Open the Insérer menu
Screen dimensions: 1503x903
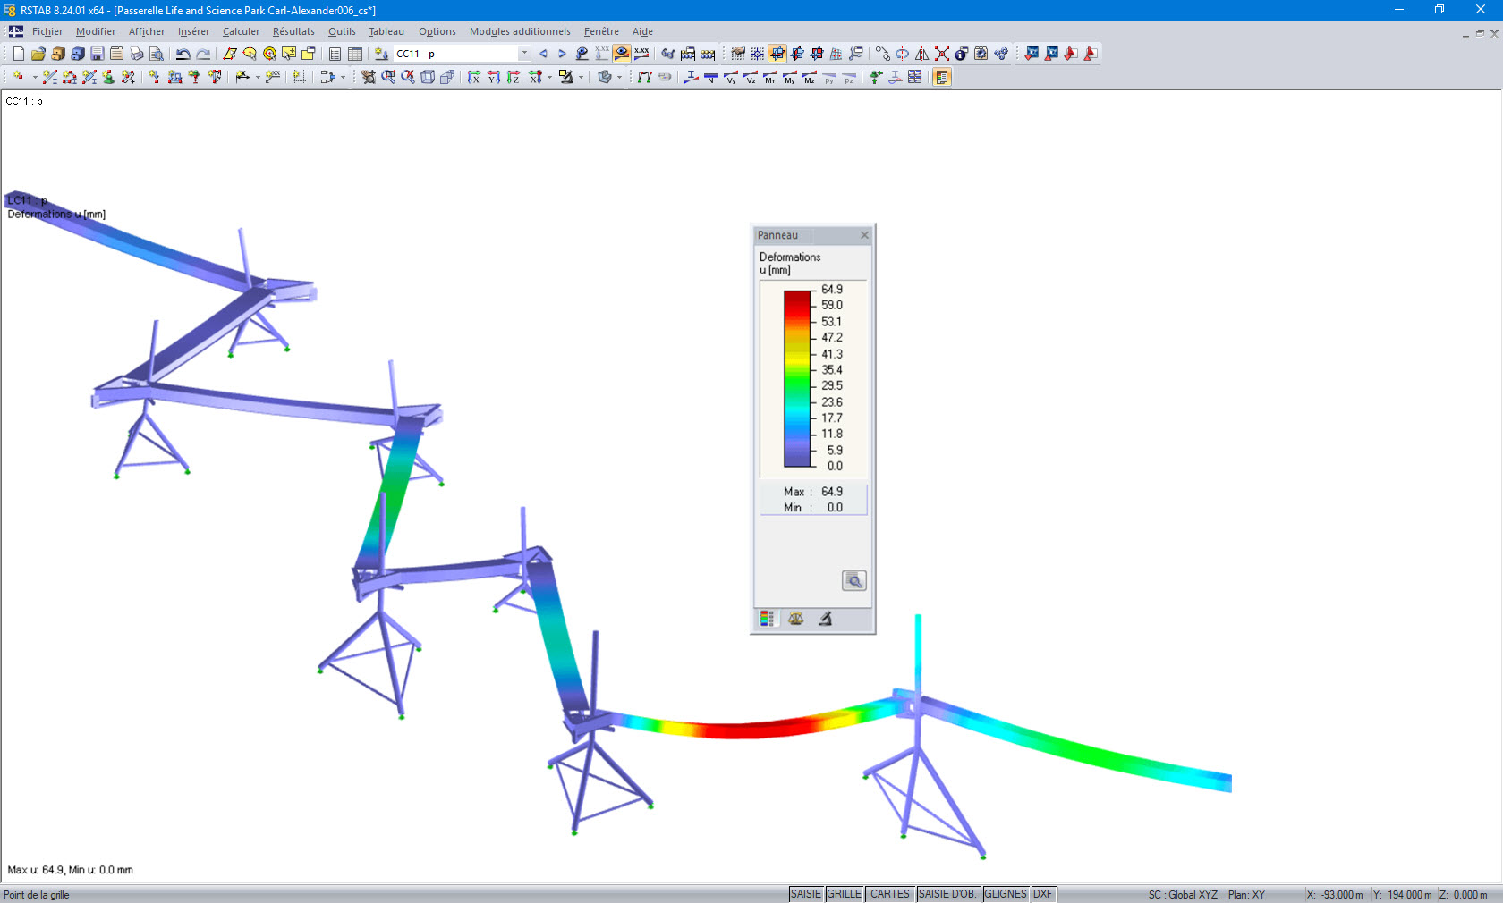tap(193, 31)
